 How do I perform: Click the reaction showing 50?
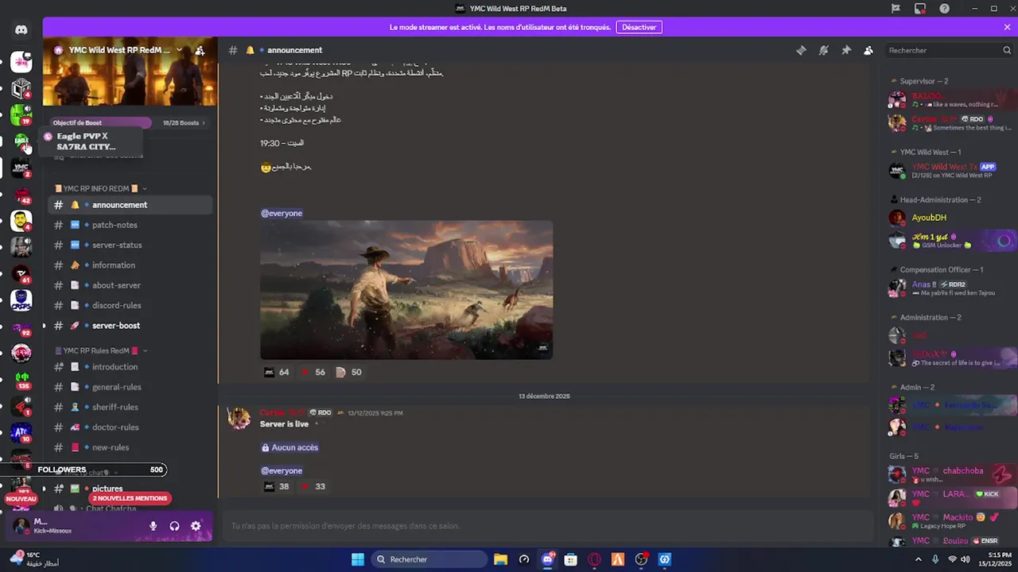pos(349,372)
